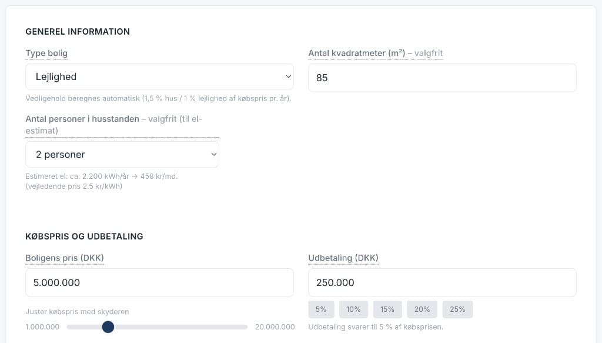
Task: Click the "Type bolig" field label
Action: tap(46, 54)
